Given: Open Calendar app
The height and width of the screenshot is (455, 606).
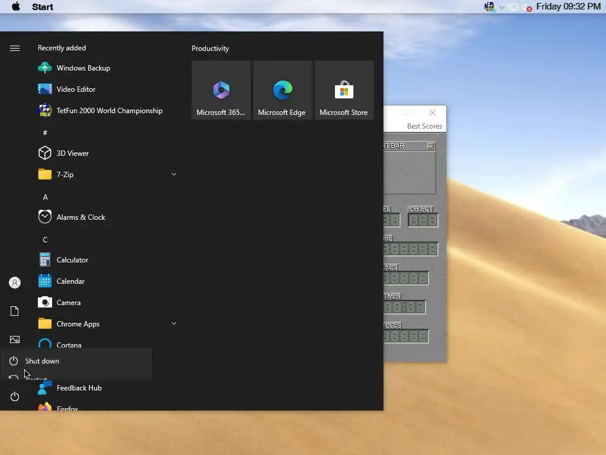Looking at the screenshot, I should [108, 281].
